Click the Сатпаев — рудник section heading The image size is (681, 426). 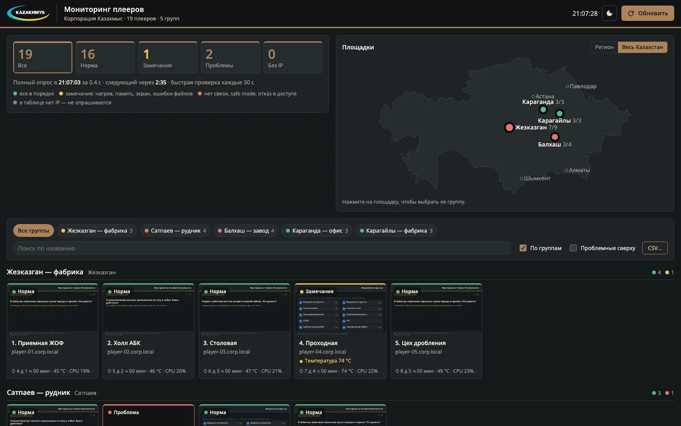38,392
